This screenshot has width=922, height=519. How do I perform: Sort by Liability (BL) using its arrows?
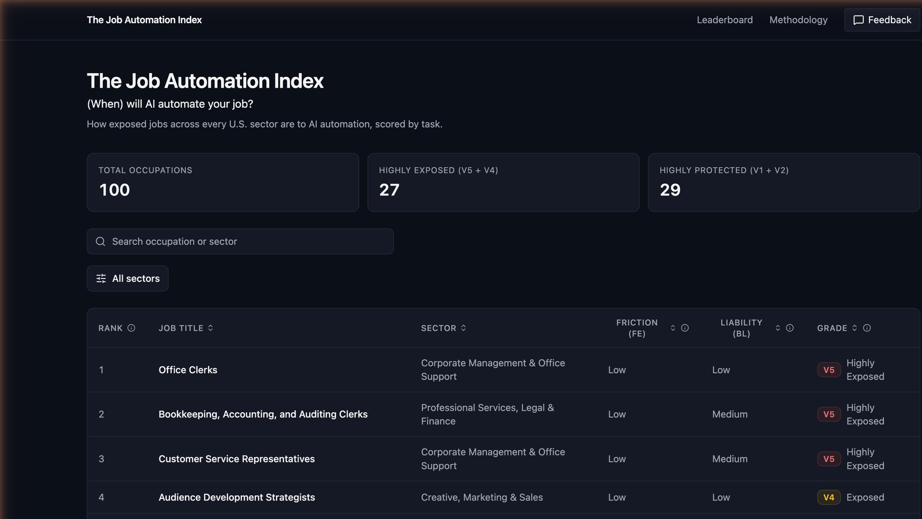tap(777, 328)
